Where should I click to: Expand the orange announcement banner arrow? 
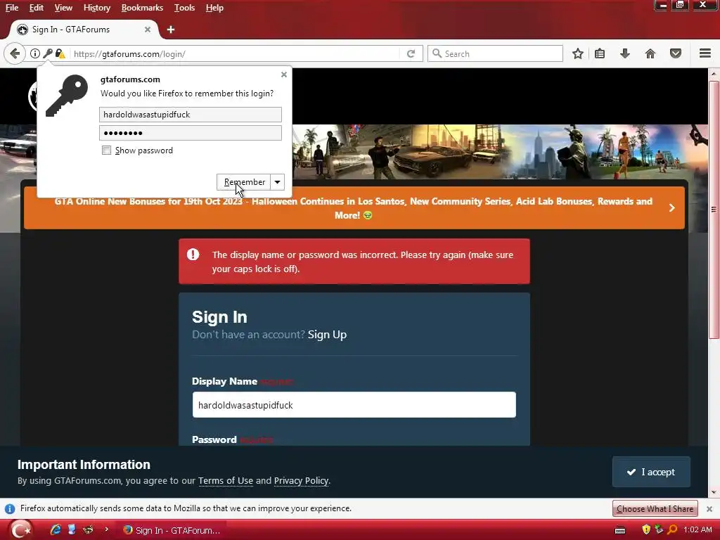(x=671, y=207)
